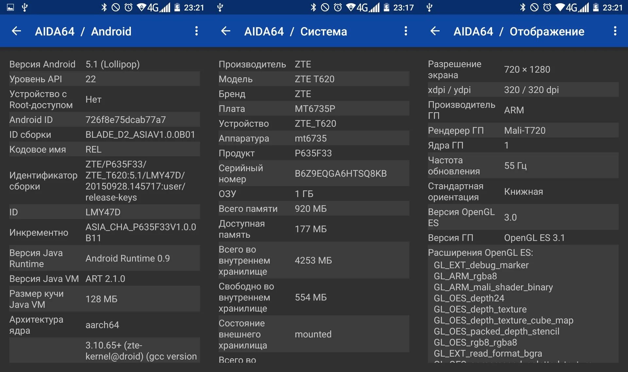Tap the GL_ARM_mali_shader_binary extension
Screen dimensions: 628x372
493,287
